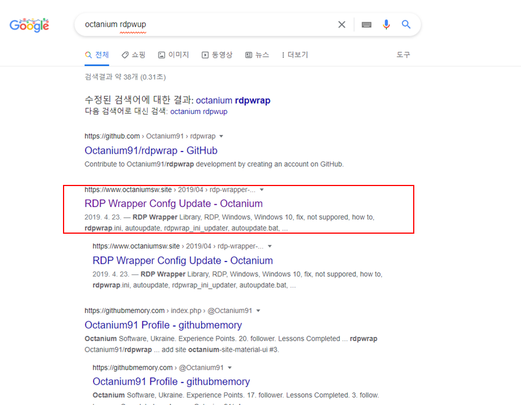Open Octanium91/rdpwrap - GitHub result

[x=151, y=150]
